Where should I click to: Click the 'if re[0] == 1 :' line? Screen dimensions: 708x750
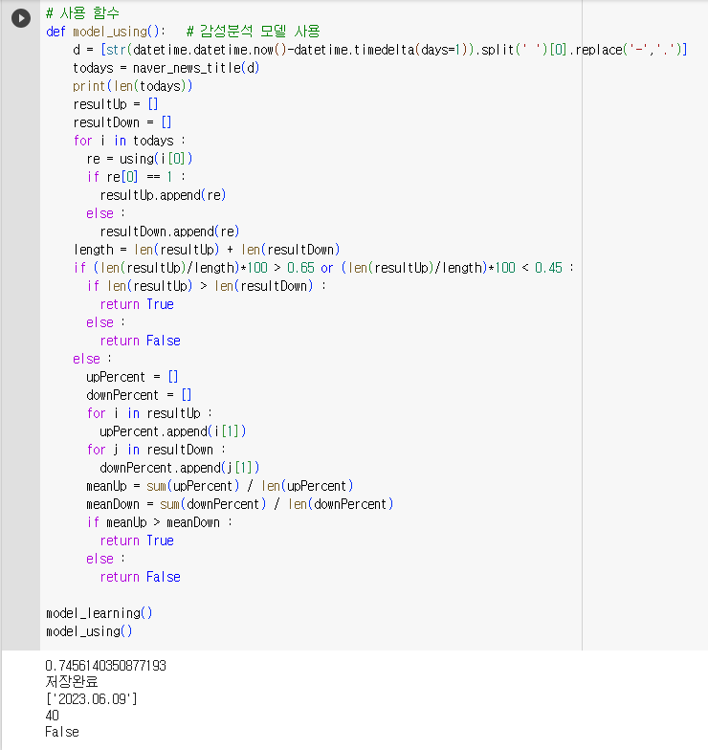click(136, 177)
